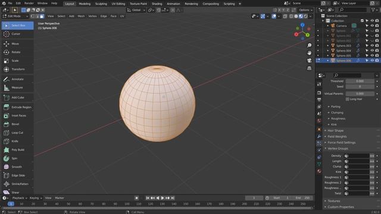The height and width of the screenshot is (214, 381).
Task: Jump to the first frame
Action: (148, 198)
